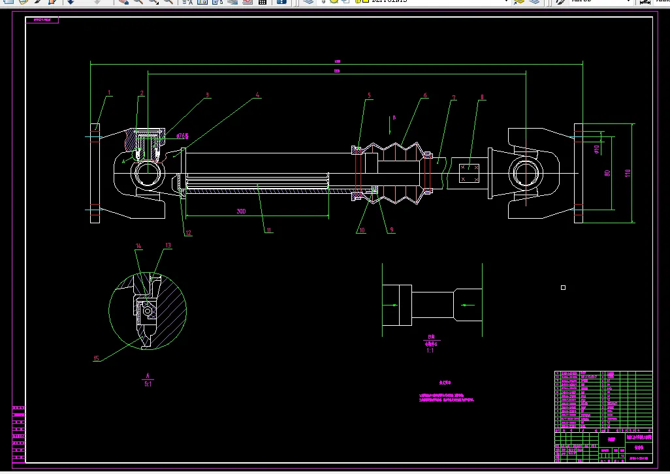Select the part number 11 leader label
Screen dimensions: 670x474
pos(269,230)
